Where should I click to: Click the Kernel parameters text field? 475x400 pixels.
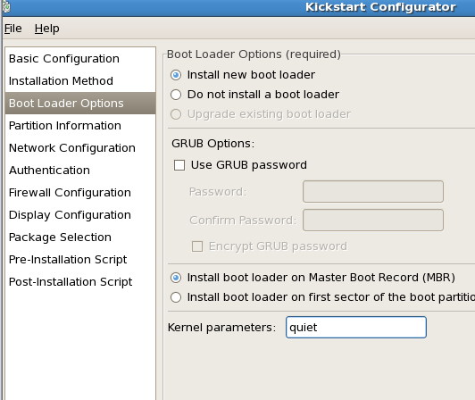[356, 328]
